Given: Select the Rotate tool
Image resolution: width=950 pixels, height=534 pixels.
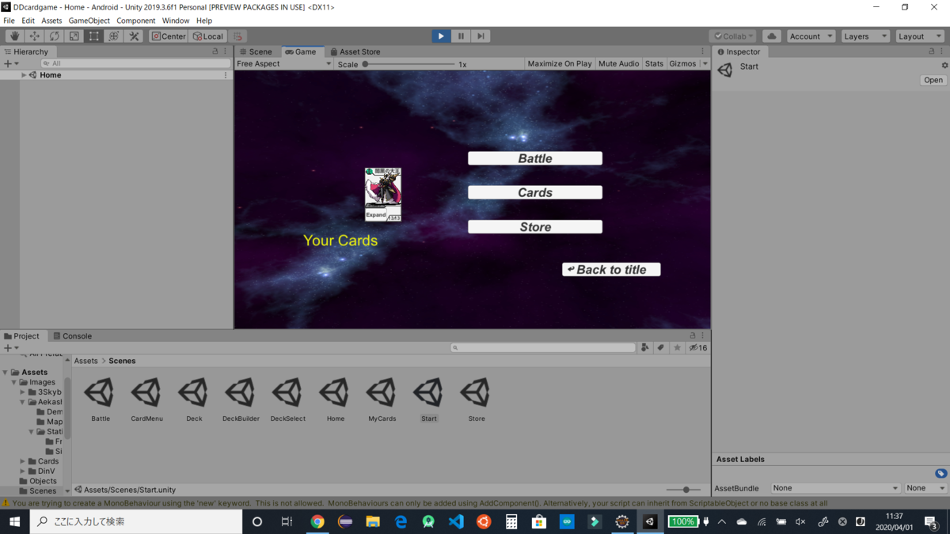Looking at the screenshot, I should 54,36.
